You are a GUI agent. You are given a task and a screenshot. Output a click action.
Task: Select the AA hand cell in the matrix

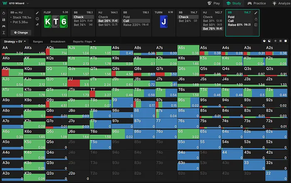[12, 50]
